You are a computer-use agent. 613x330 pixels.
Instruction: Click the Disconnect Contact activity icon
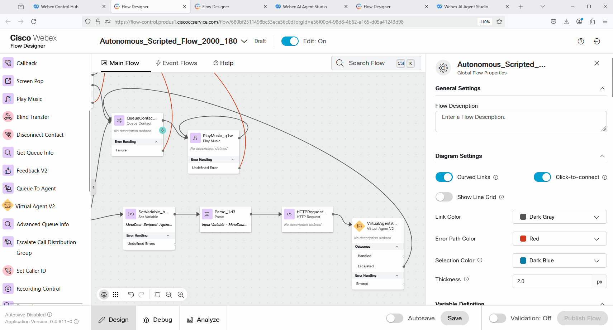click(x=8, y=135)
